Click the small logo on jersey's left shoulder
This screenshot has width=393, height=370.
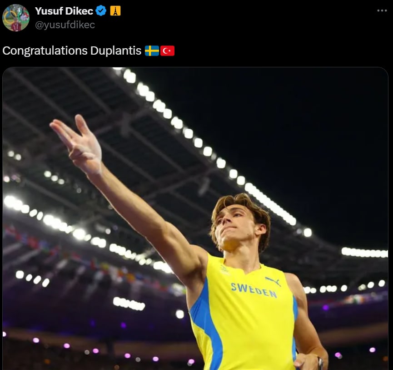pyautogui.click(x=224, y=269)
